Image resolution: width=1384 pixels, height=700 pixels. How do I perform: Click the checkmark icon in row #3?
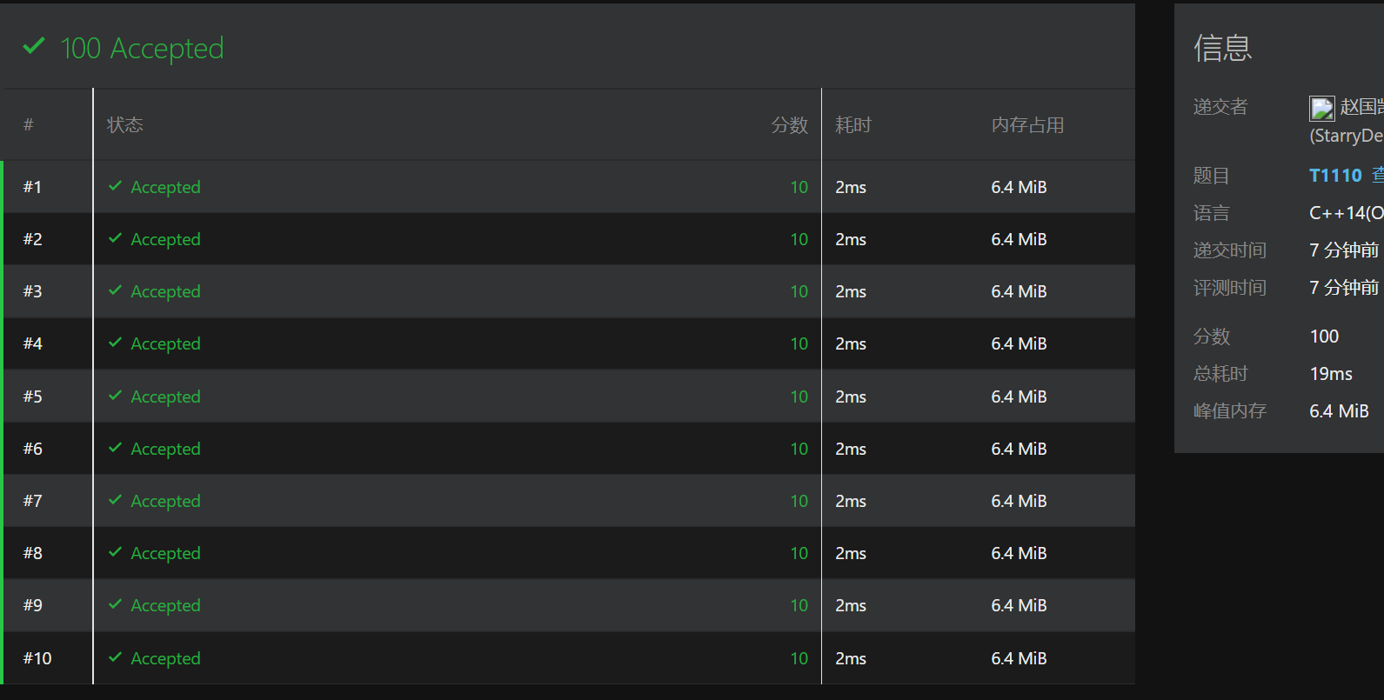coord(115,290)
